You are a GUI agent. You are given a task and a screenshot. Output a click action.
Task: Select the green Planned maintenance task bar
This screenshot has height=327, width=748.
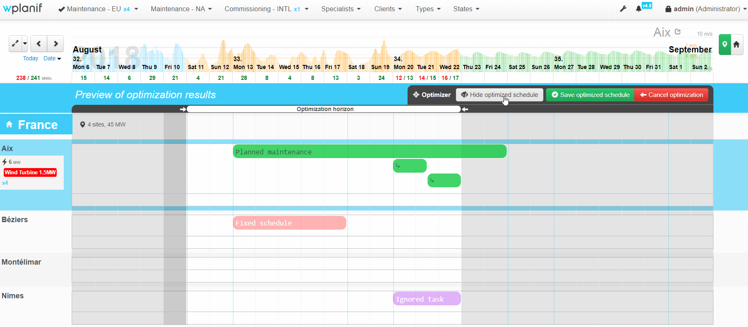[x=369, y=151]
